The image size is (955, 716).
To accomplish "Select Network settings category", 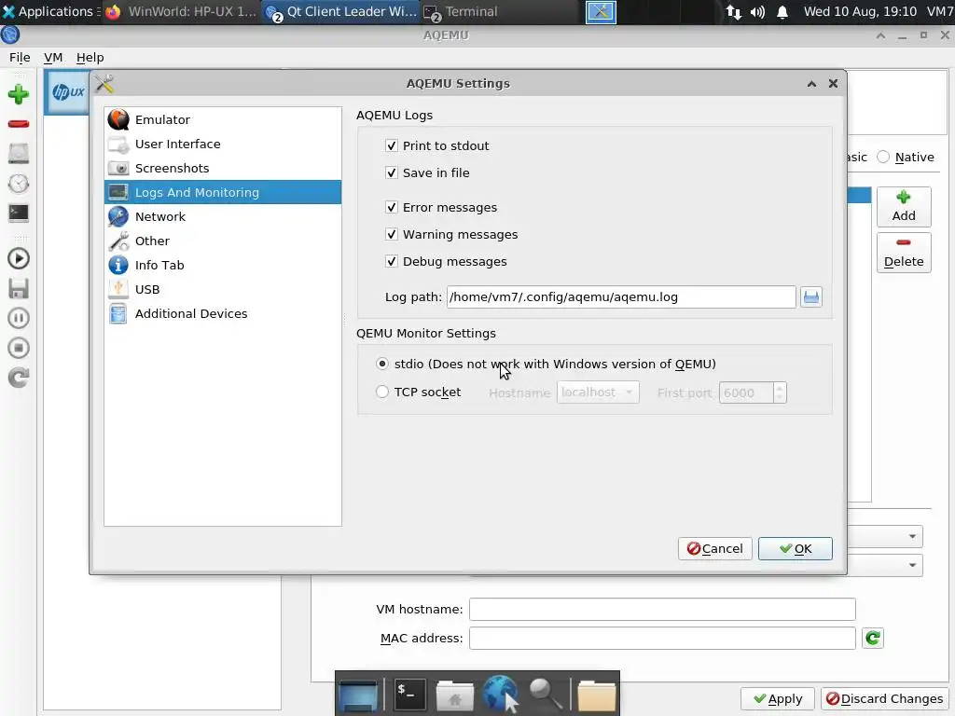I will 222,216.
